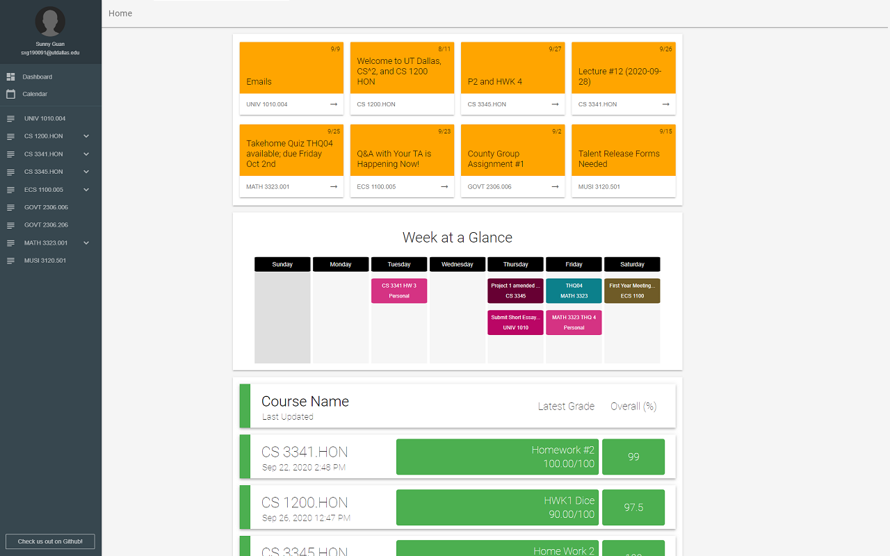Viewport: 890px width, 556px height.
Task: Click the Home page title
Action: 120,13
